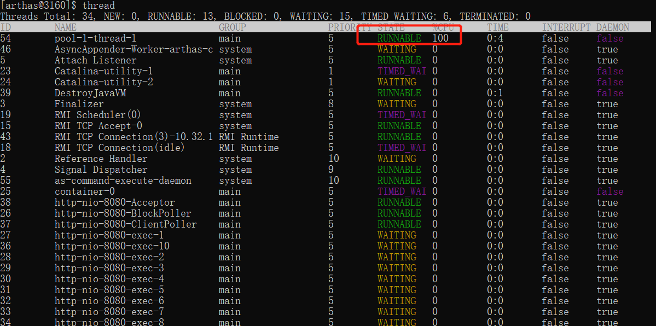Select the NAME column header
This screenshot has height=326, width=656.
[66, 27]
